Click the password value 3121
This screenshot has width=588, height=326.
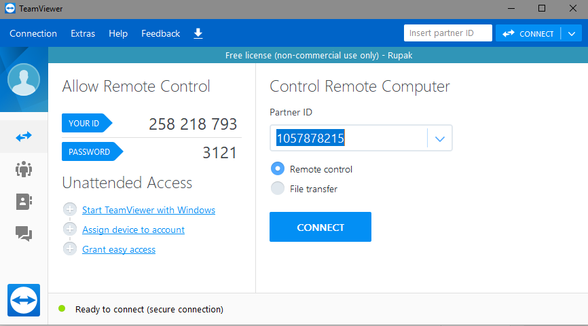click(x=220, y=153)
